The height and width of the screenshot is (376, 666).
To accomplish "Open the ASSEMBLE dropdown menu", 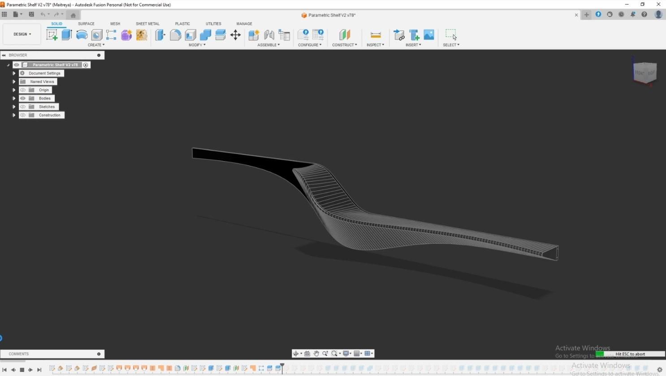I will point(268,45).
